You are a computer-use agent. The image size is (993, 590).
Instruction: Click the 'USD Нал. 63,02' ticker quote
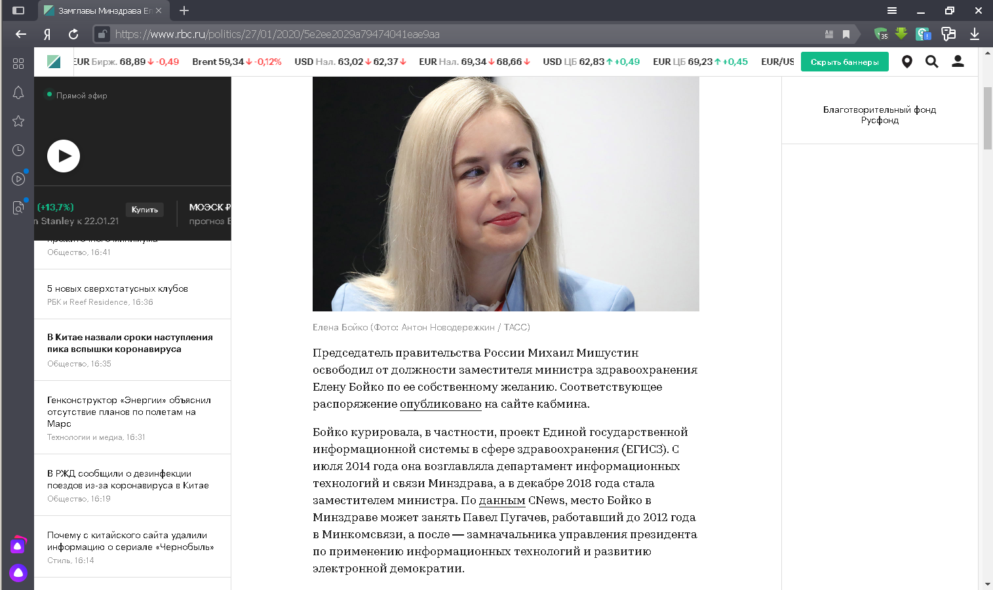tap(351, 62)
